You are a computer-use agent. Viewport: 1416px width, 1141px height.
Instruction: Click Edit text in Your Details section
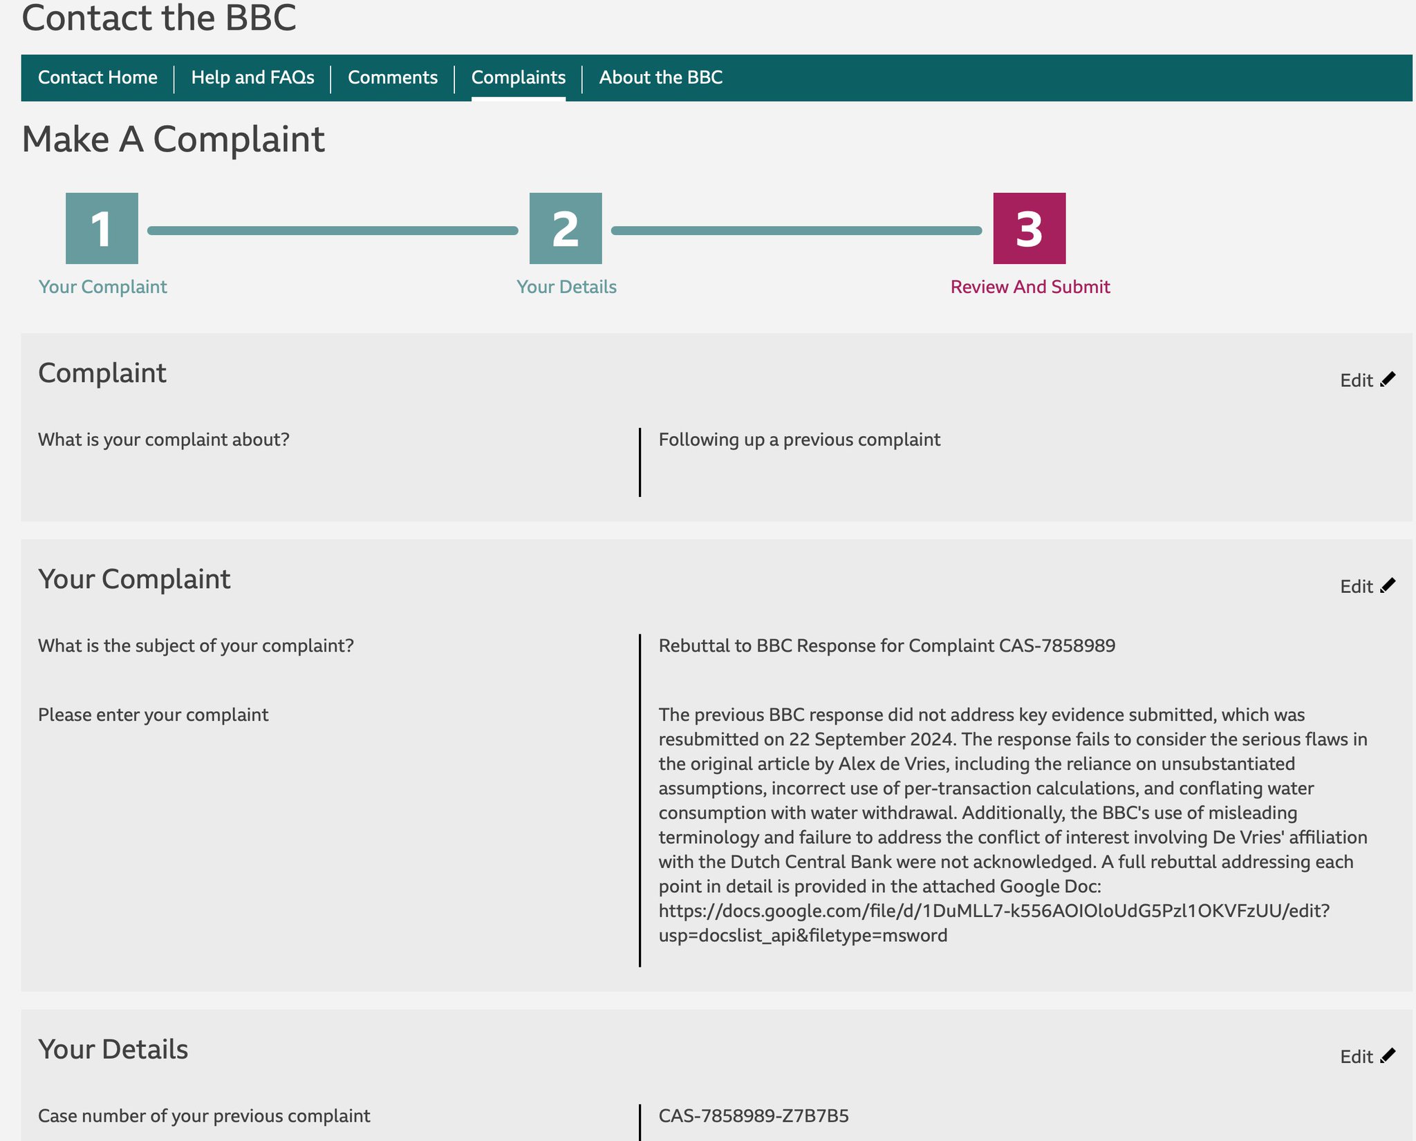(1356, 1057)
